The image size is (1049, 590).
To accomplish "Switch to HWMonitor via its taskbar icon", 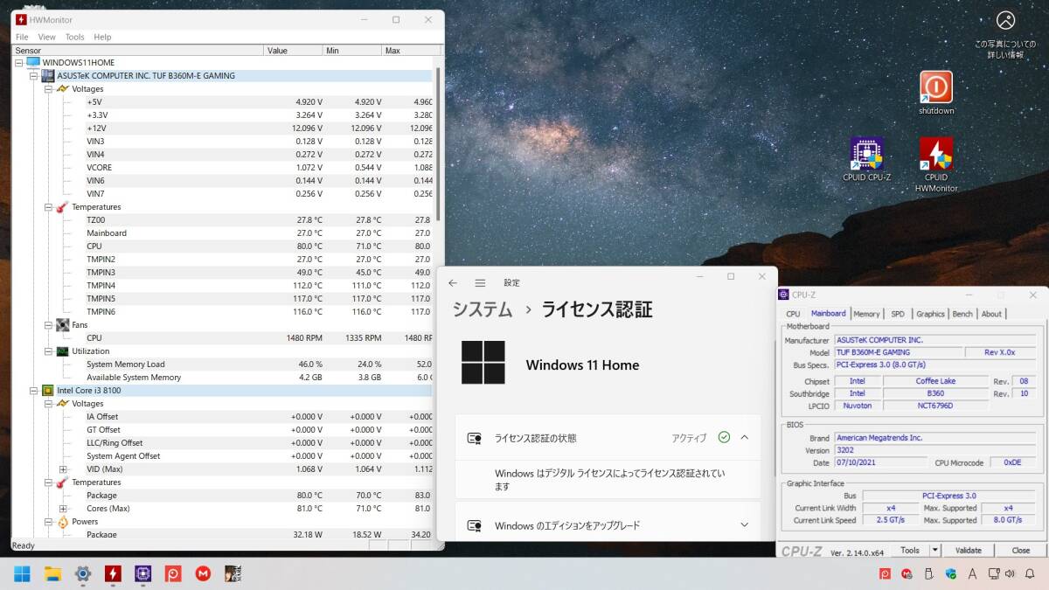I will tap(113, 573).
